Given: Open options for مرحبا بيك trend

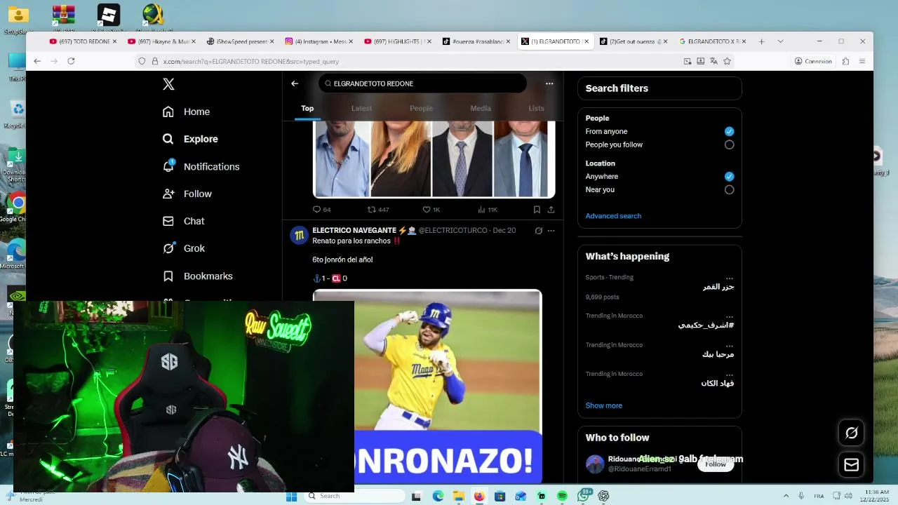Looking at the screenshot, I should coord(730,345).
